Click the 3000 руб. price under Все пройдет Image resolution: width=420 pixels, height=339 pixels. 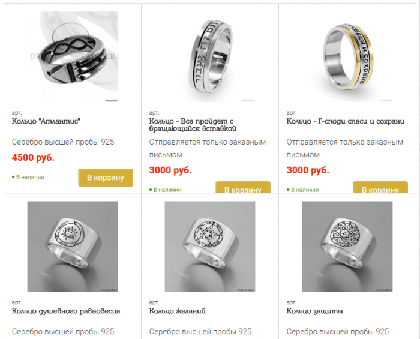tap(170, 170)
